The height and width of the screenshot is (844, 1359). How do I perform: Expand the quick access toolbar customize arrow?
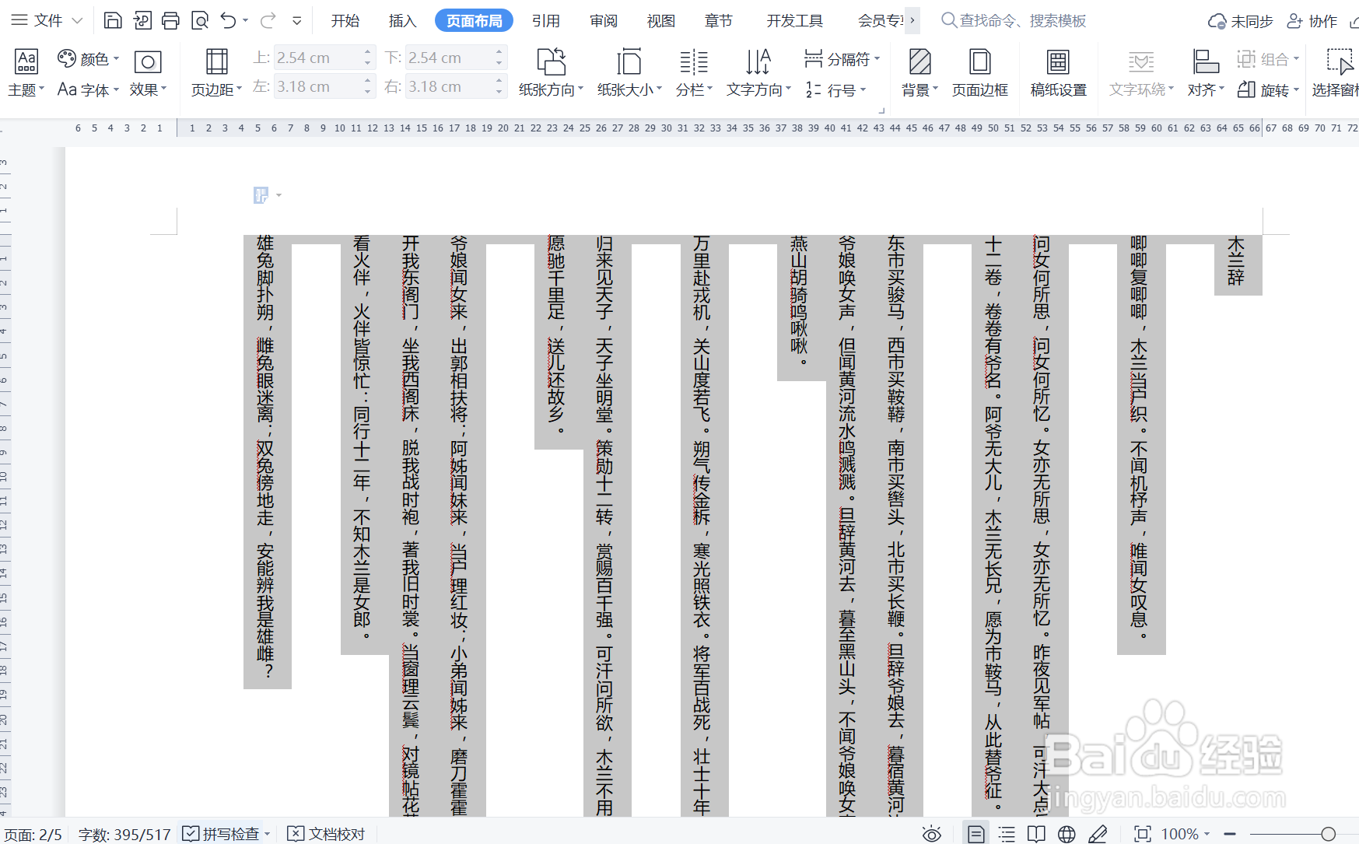[x=296, y=20]
